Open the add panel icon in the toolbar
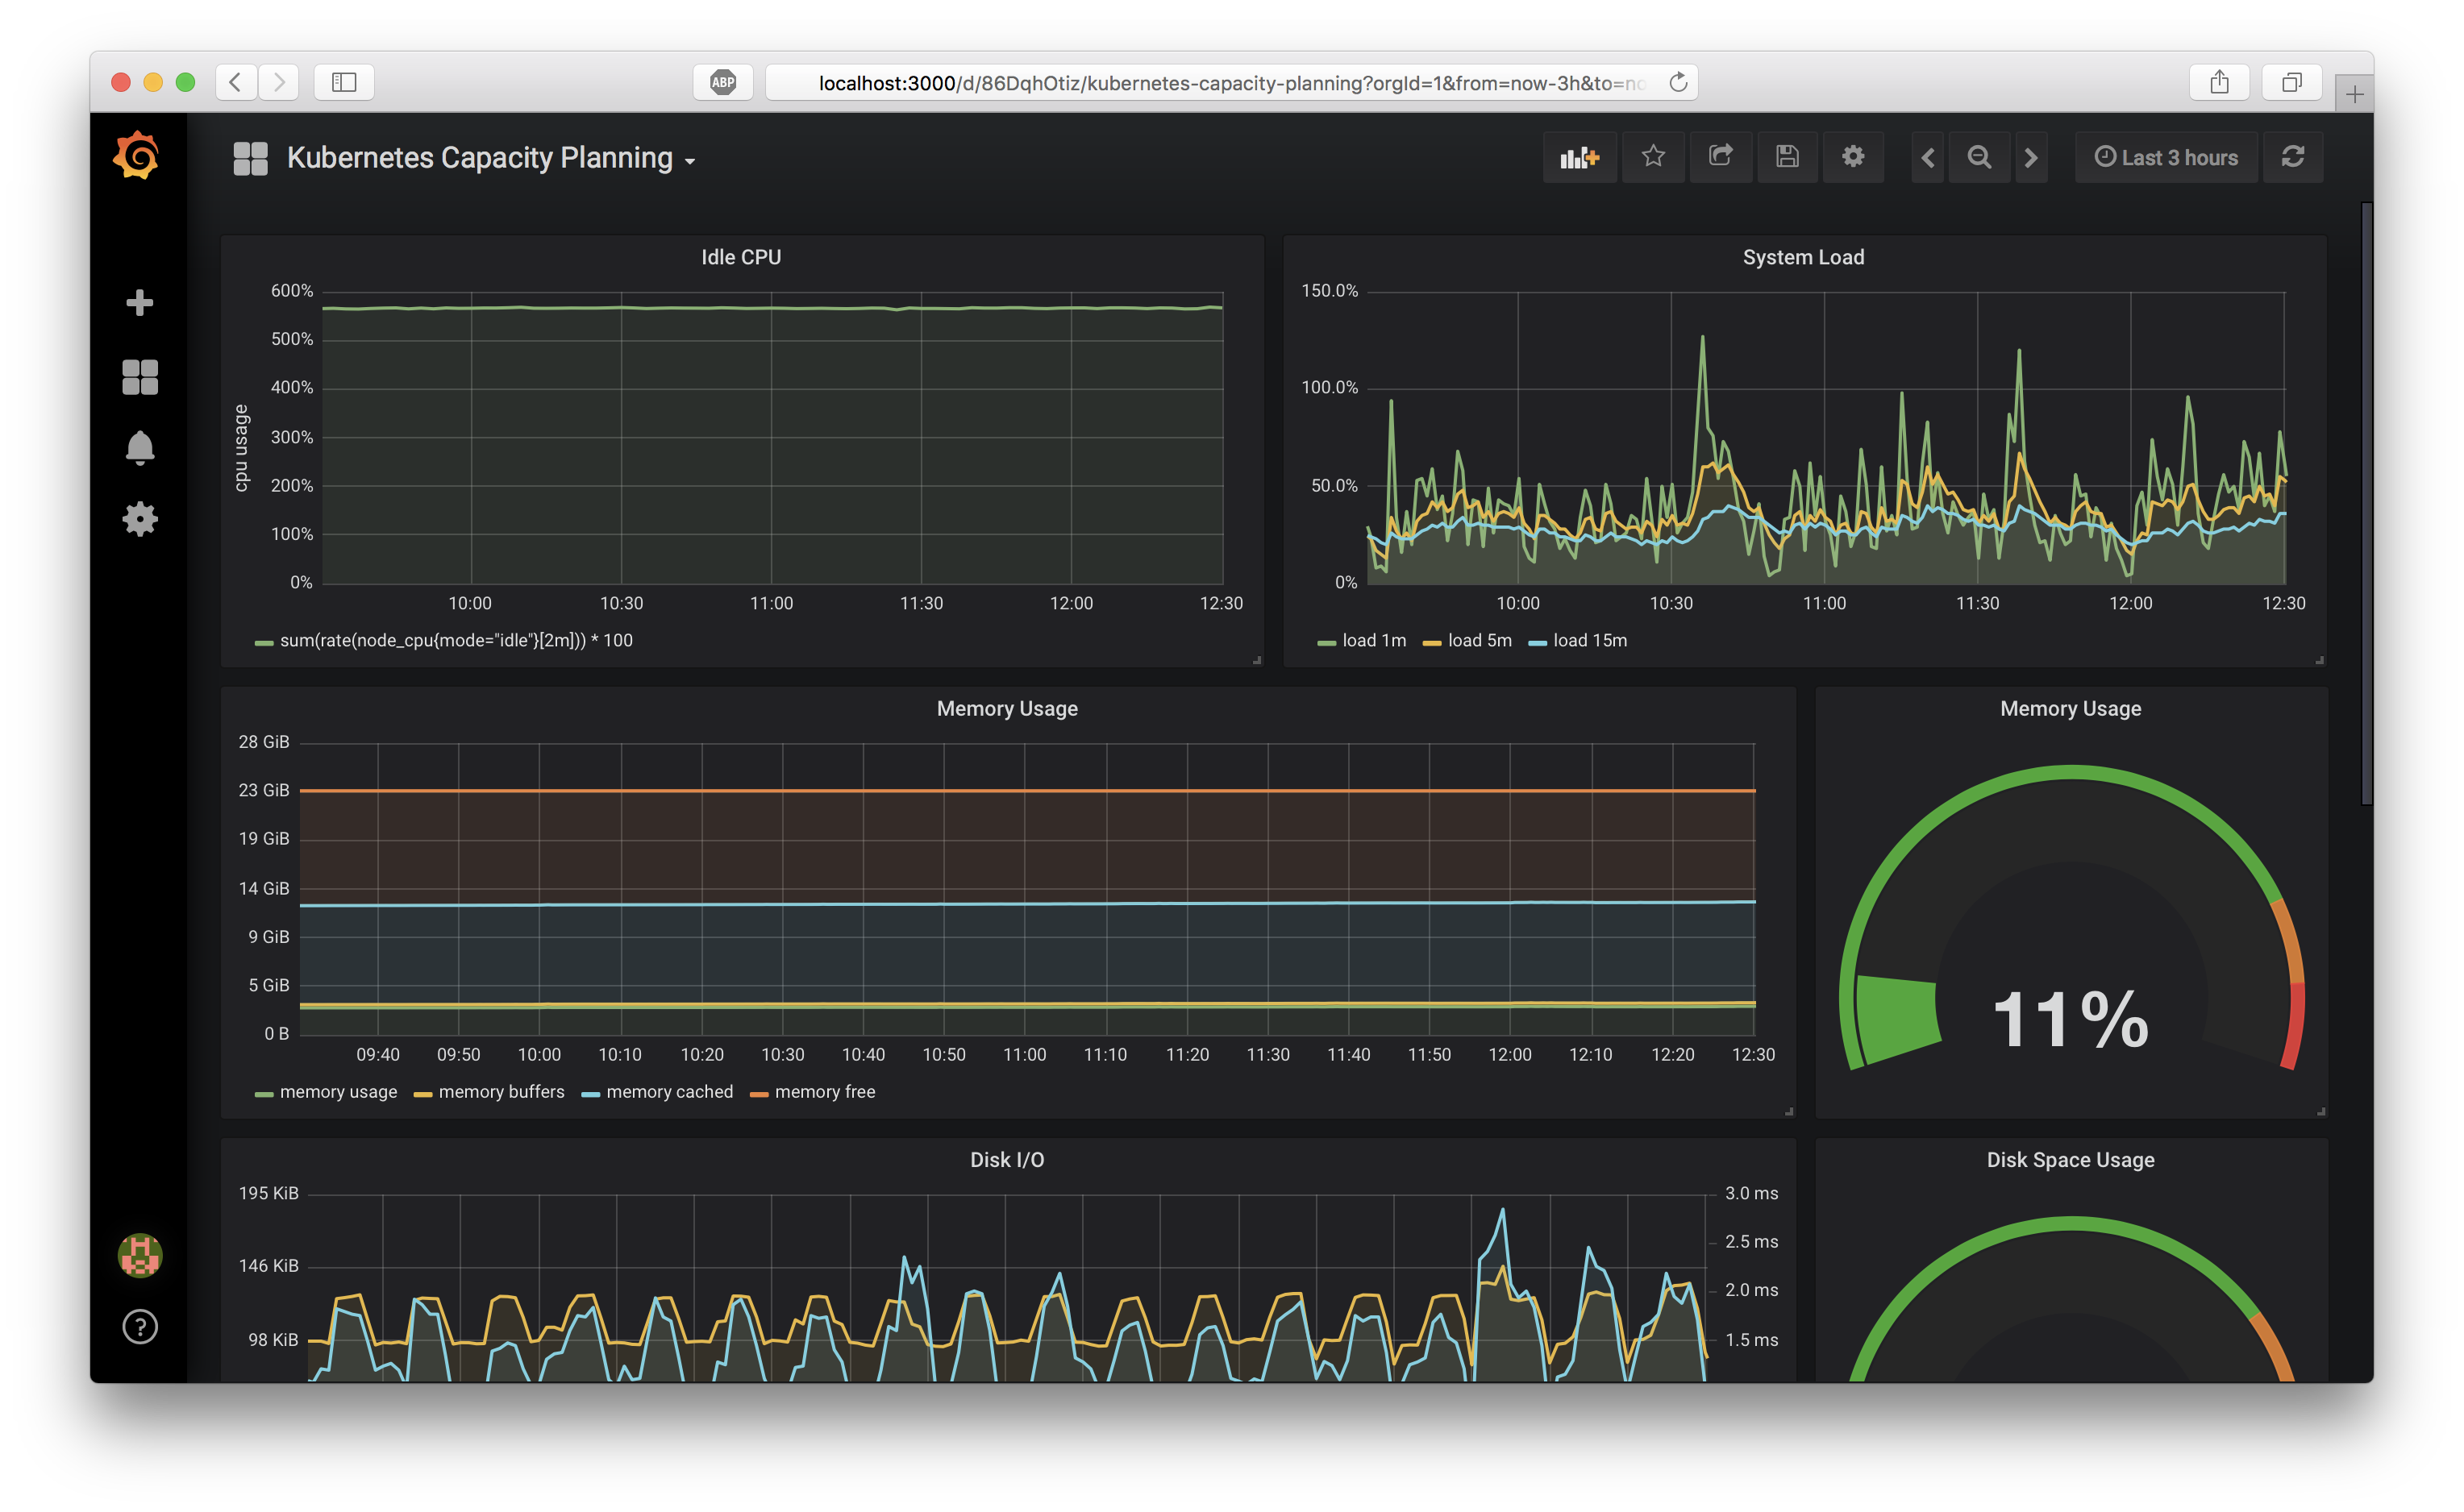Screen dimensions: 2464x1512 [1579, 157]
